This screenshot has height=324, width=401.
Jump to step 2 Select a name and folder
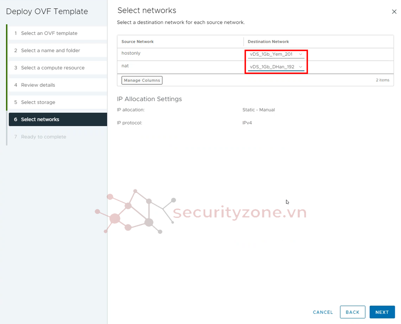[50, 51]
